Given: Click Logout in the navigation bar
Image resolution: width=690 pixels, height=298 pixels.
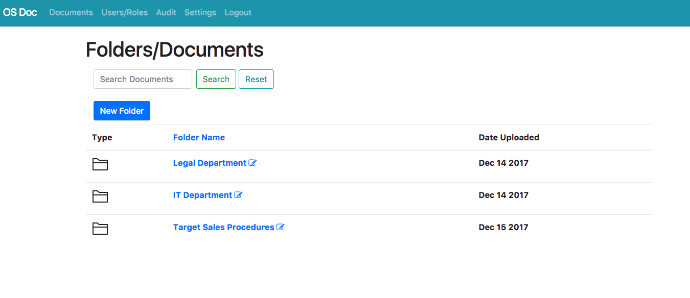Looking at the screenshot, I should click(237, 12).
